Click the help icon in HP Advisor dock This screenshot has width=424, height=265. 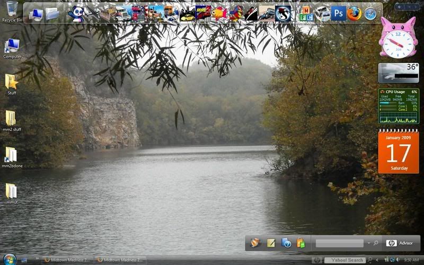pos(286,243)
